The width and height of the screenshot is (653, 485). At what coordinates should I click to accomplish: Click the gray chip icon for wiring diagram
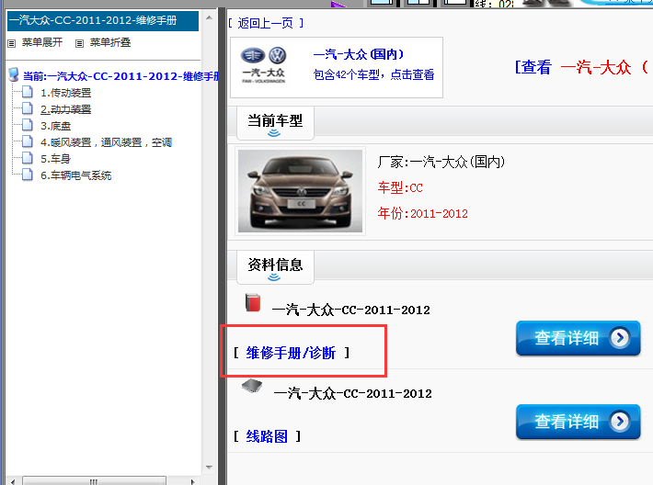pos(252,386)
